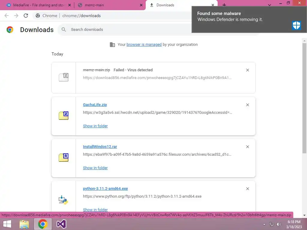Click the GachaLife.zip archive icon
The image size is (307, 230).
click(64, 116)
